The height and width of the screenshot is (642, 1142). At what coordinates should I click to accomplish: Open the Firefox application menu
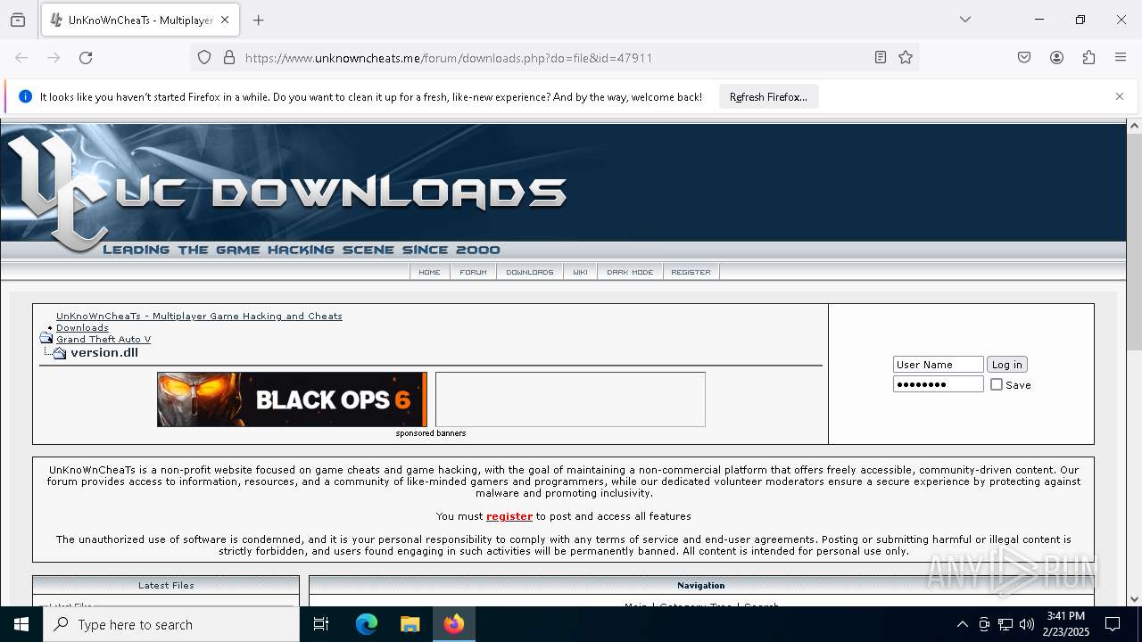(1121, 58)
